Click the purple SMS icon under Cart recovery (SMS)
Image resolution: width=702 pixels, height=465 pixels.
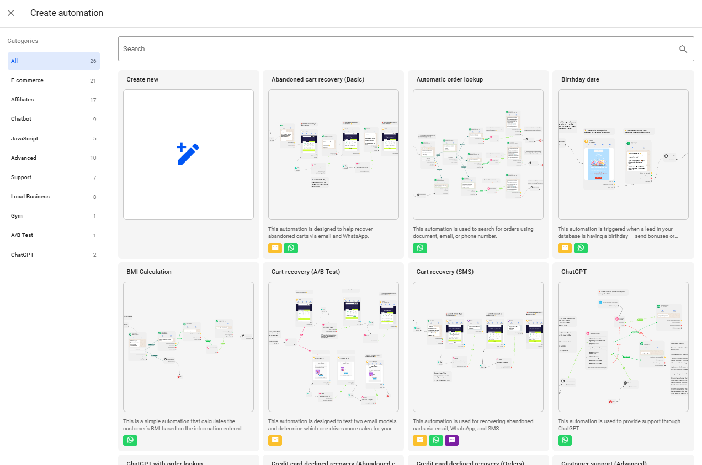[451, 440]
